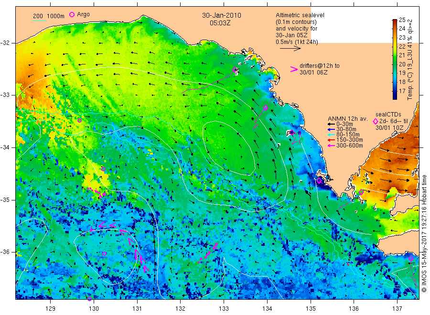
Task: Click the 'drifters@12h to' label
Action: 320,66
